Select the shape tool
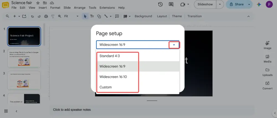This screenshot has height=118, width=277. coord(99,16)
